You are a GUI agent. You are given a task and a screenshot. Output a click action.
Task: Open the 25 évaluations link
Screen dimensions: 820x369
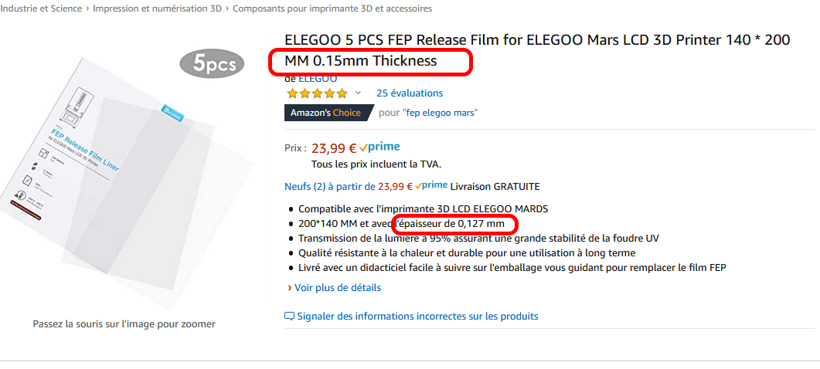tap(410, 93)
